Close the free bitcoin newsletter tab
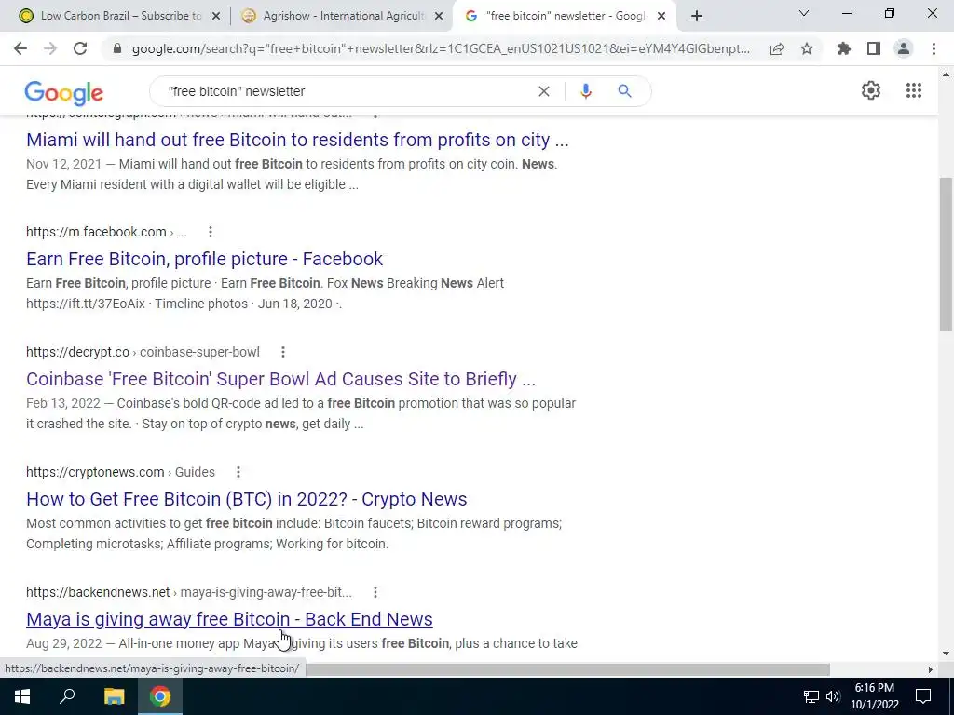This screenshot has height=715, width=954. pos(661,16)
